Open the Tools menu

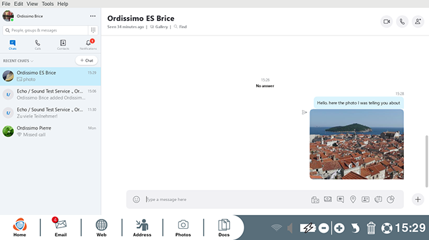(48, 4)
